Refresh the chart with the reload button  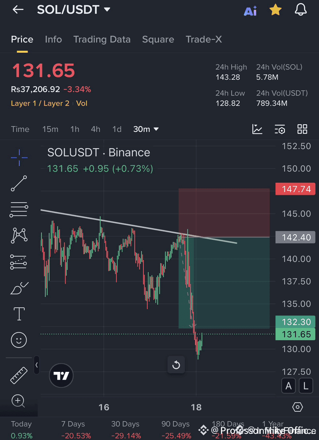[x=176, y=365]
